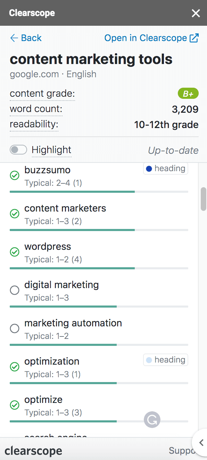Click the heading tag on optimization

(166, 360)
